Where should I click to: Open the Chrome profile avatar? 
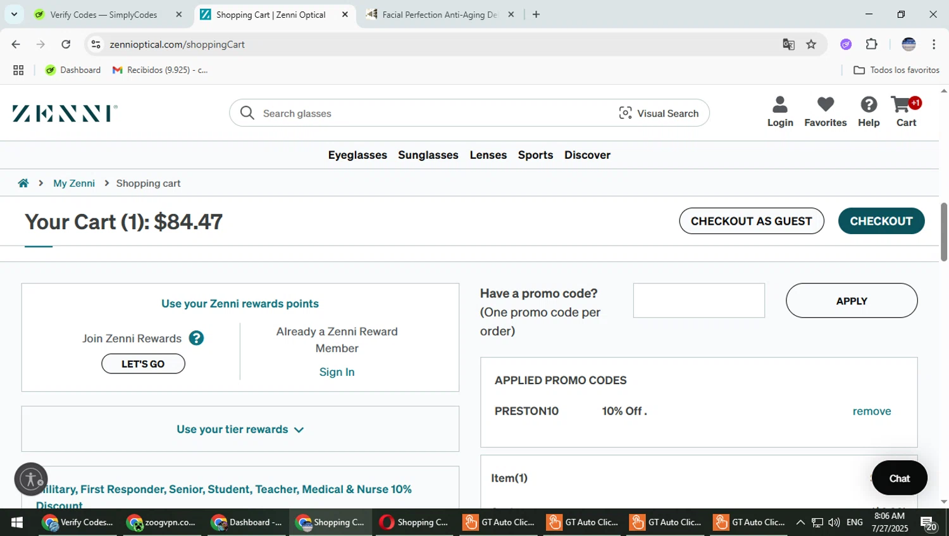point(909,44)
